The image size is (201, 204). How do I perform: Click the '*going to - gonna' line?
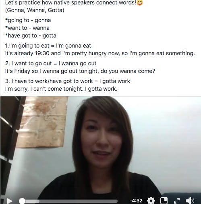[x=28, y=21]
